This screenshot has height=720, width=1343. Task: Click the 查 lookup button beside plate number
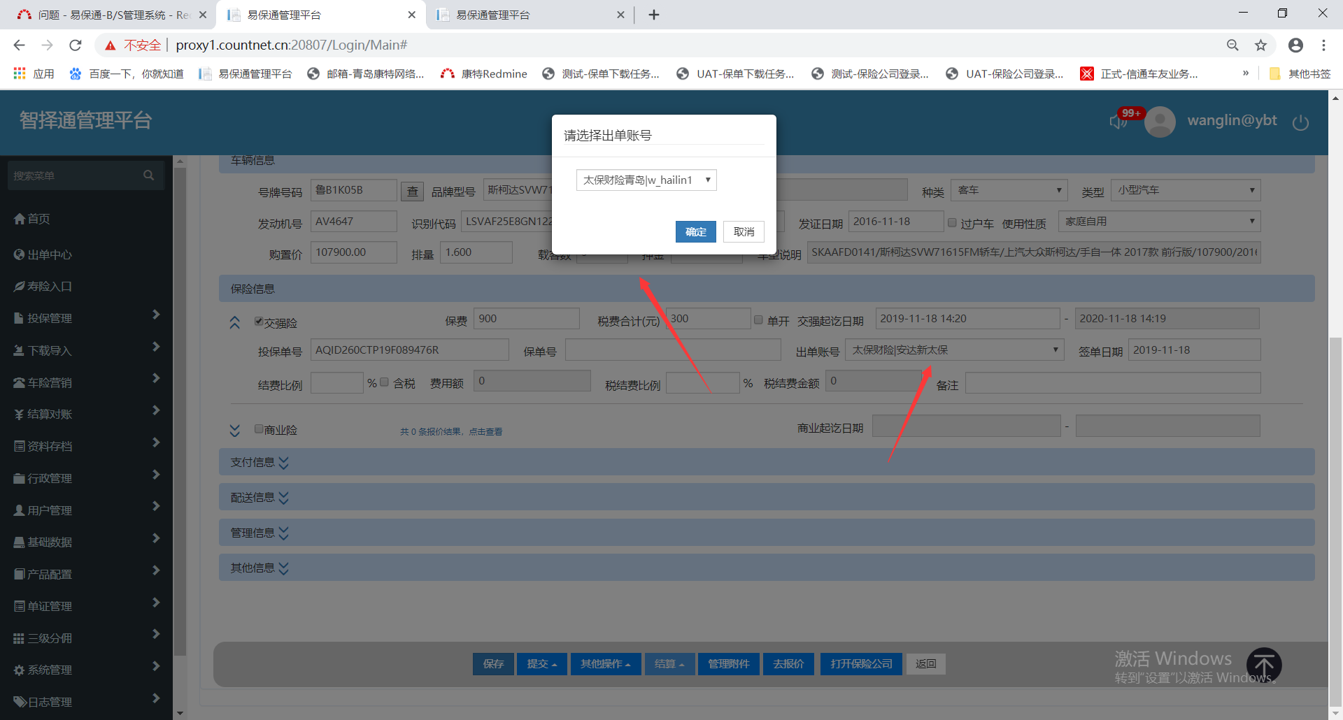coord(413,191)
